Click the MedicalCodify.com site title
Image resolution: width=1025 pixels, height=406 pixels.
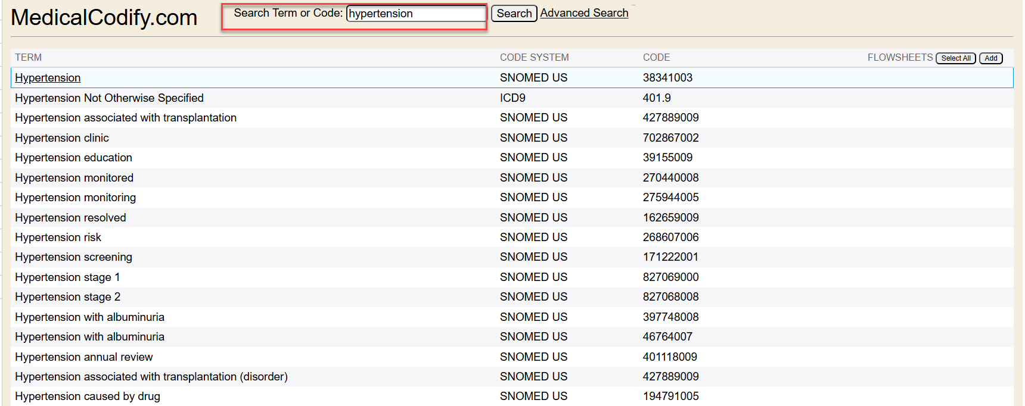[104, 18]
